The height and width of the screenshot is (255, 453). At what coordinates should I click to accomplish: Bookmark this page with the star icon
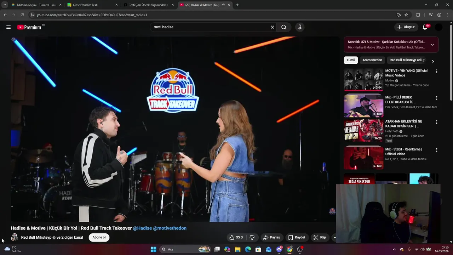406,15
